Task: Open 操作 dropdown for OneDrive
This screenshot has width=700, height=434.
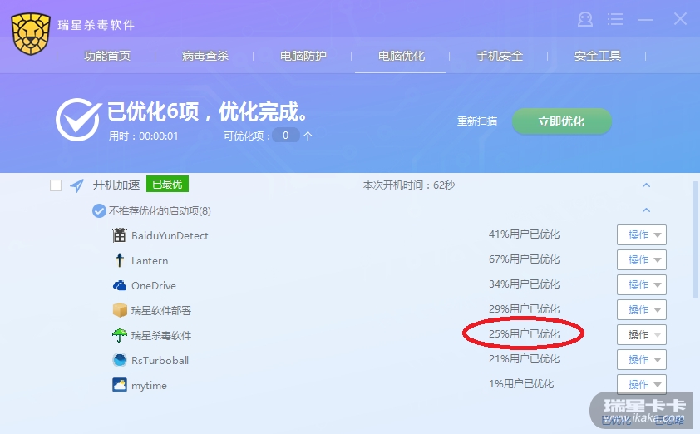Action: 642,285
